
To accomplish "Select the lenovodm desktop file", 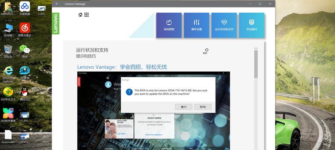I will [x=8, y=136].
